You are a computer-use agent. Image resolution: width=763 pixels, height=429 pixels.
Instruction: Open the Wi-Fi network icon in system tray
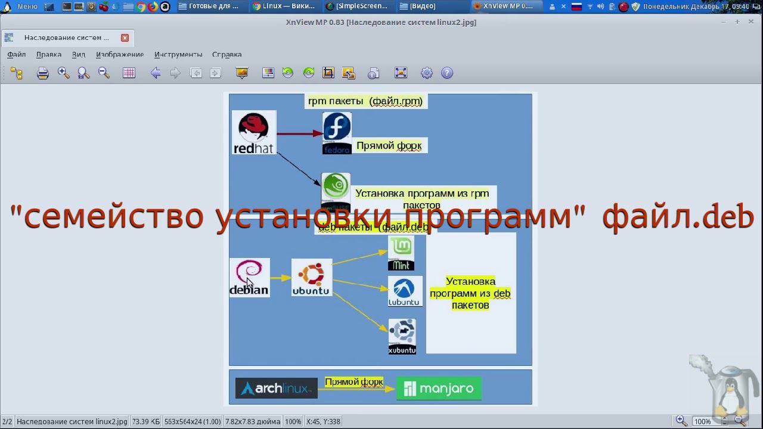pos(590,7)
